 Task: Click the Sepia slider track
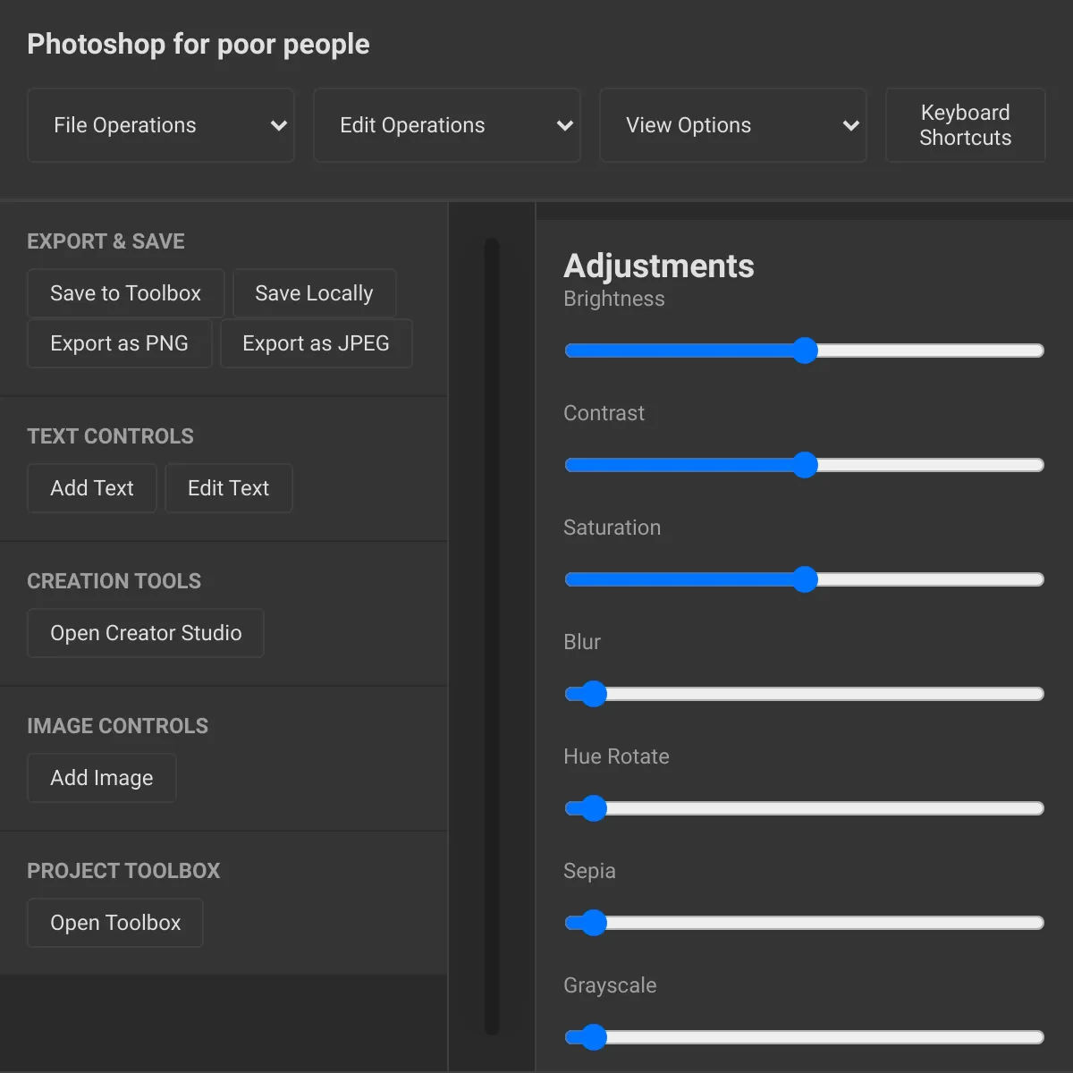(805, 923)
